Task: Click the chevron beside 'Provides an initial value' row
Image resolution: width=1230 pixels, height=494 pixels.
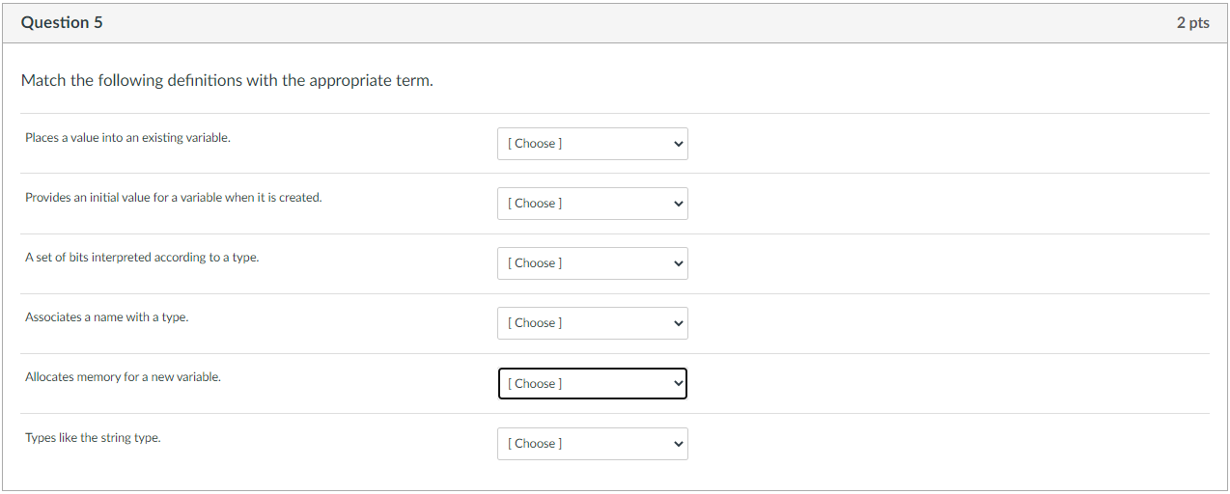Action: pos(679,205)
